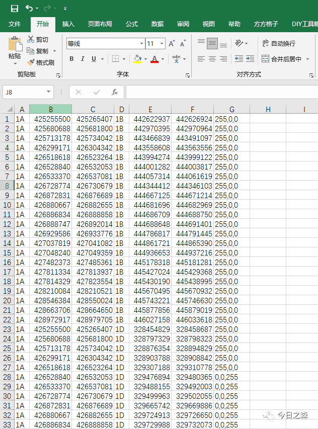Click the Undo arrow icon

(x=30, y=9)
